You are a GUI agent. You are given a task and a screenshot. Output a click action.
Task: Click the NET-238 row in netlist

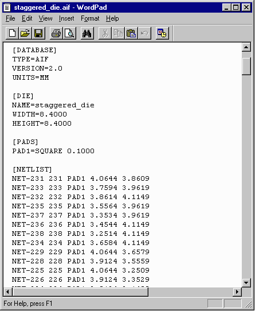pyautogui.click(x=81, y=234)
